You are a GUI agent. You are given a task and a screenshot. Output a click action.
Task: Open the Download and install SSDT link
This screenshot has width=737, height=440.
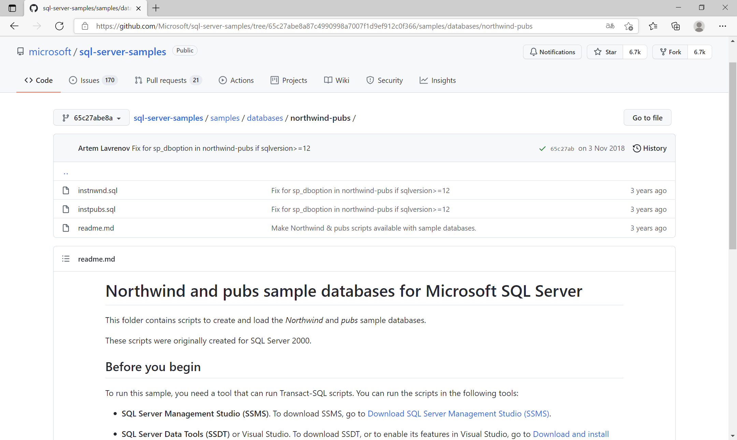point(571,434)
